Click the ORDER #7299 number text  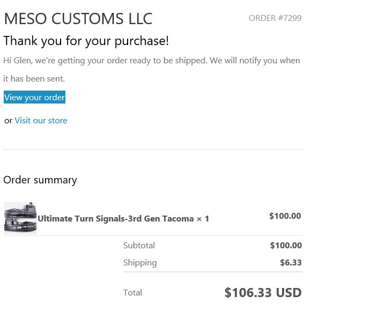click(x=275, y=18)
